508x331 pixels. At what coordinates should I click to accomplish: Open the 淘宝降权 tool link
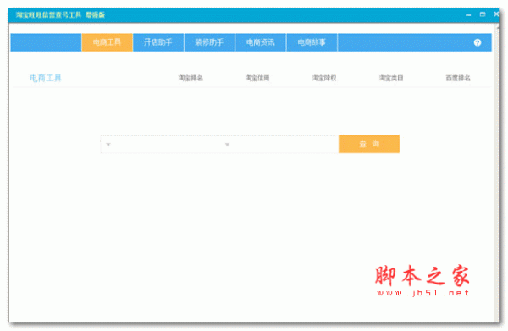coord(324,78)
